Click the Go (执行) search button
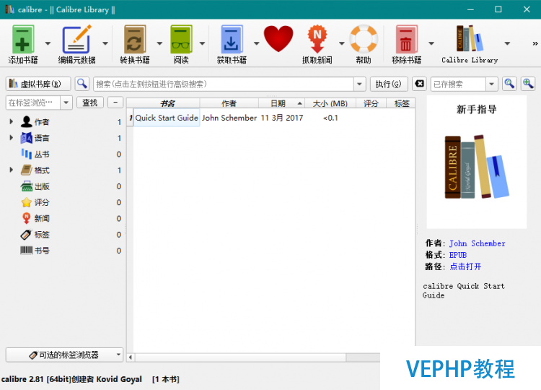 click(389, 84)
